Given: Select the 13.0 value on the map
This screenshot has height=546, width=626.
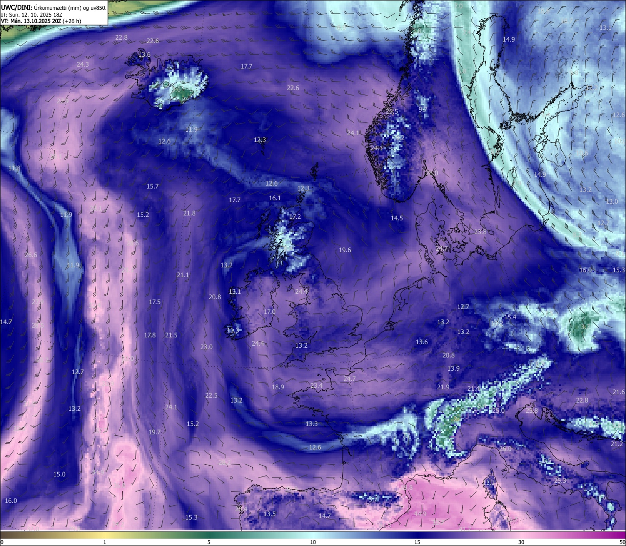Looking at the screenshot, I should 612,201.
